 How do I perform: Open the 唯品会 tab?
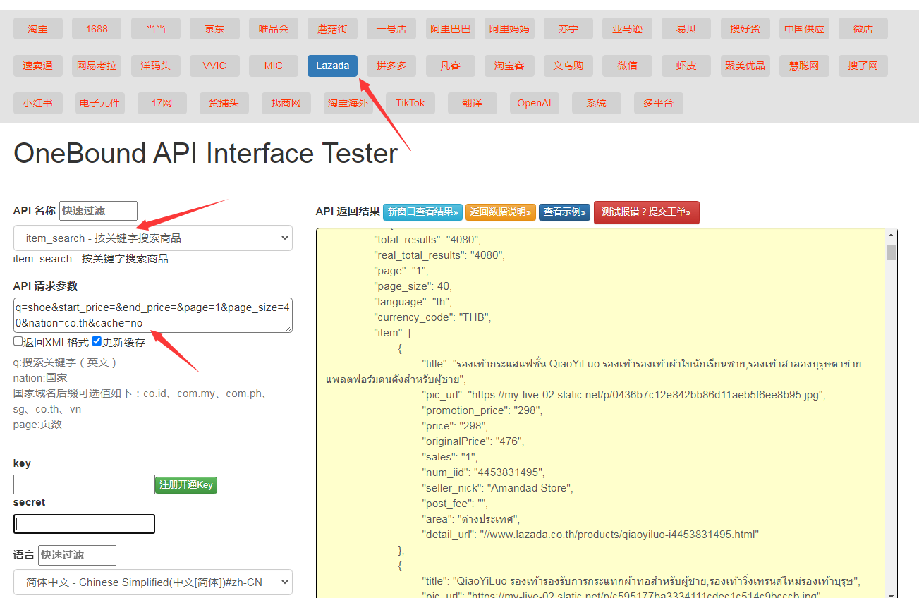click(x=274, y=29)
